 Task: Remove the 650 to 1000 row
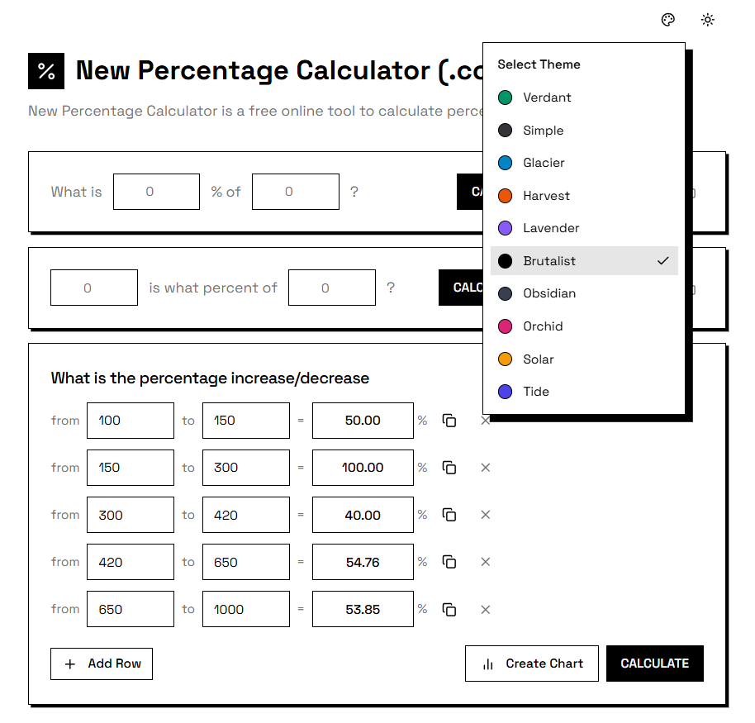[x=485, y=609]
